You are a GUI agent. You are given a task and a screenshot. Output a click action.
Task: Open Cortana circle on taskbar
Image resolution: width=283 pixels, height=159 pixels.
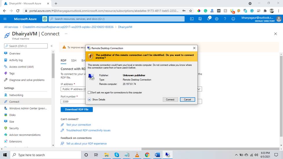86,155
